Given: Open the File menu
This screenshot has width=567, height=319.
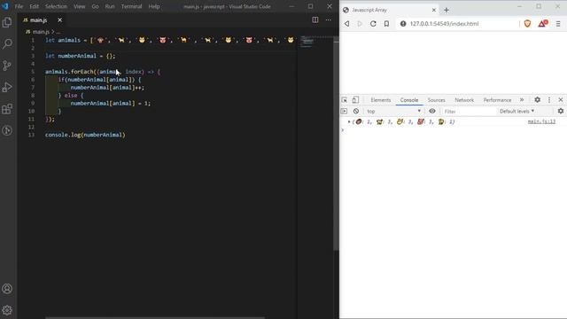Looking at the screenshot, I should point(19,6).
